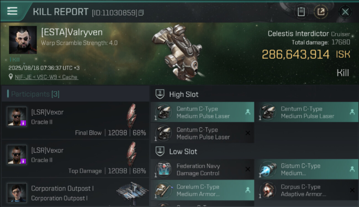Click the Top Damage Vexor portrait

(17, 155)
